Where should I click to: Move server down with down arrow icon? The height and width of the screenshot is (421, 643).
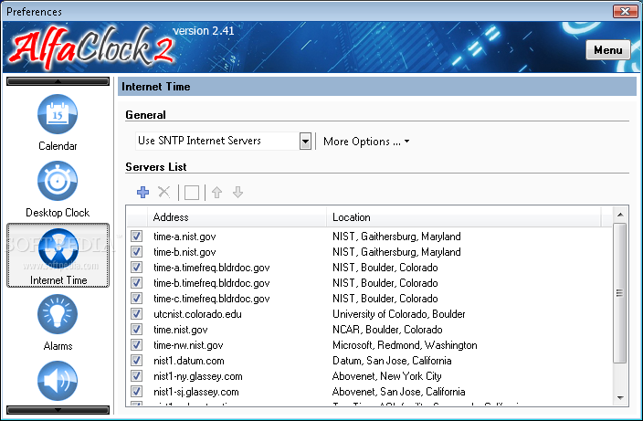[237, 192]
